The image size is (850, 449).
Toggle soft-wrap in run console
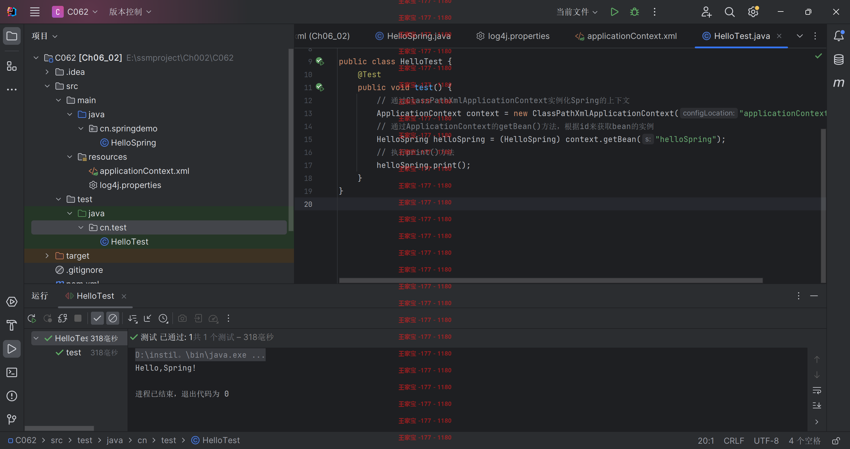[817, 391]
